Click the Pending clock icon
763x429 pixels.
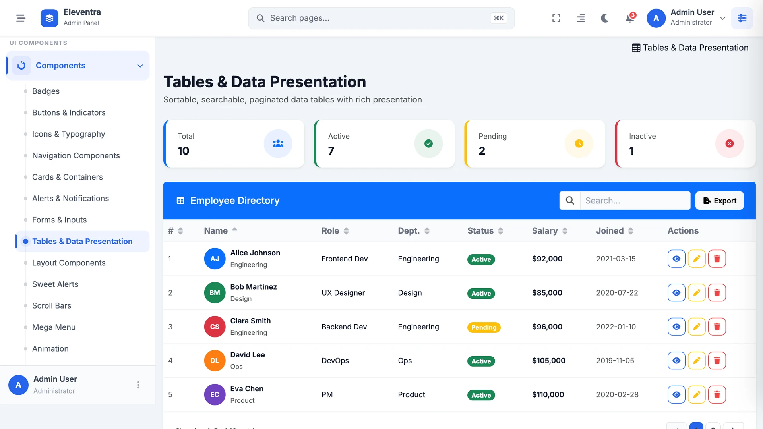tap(579, 143)
